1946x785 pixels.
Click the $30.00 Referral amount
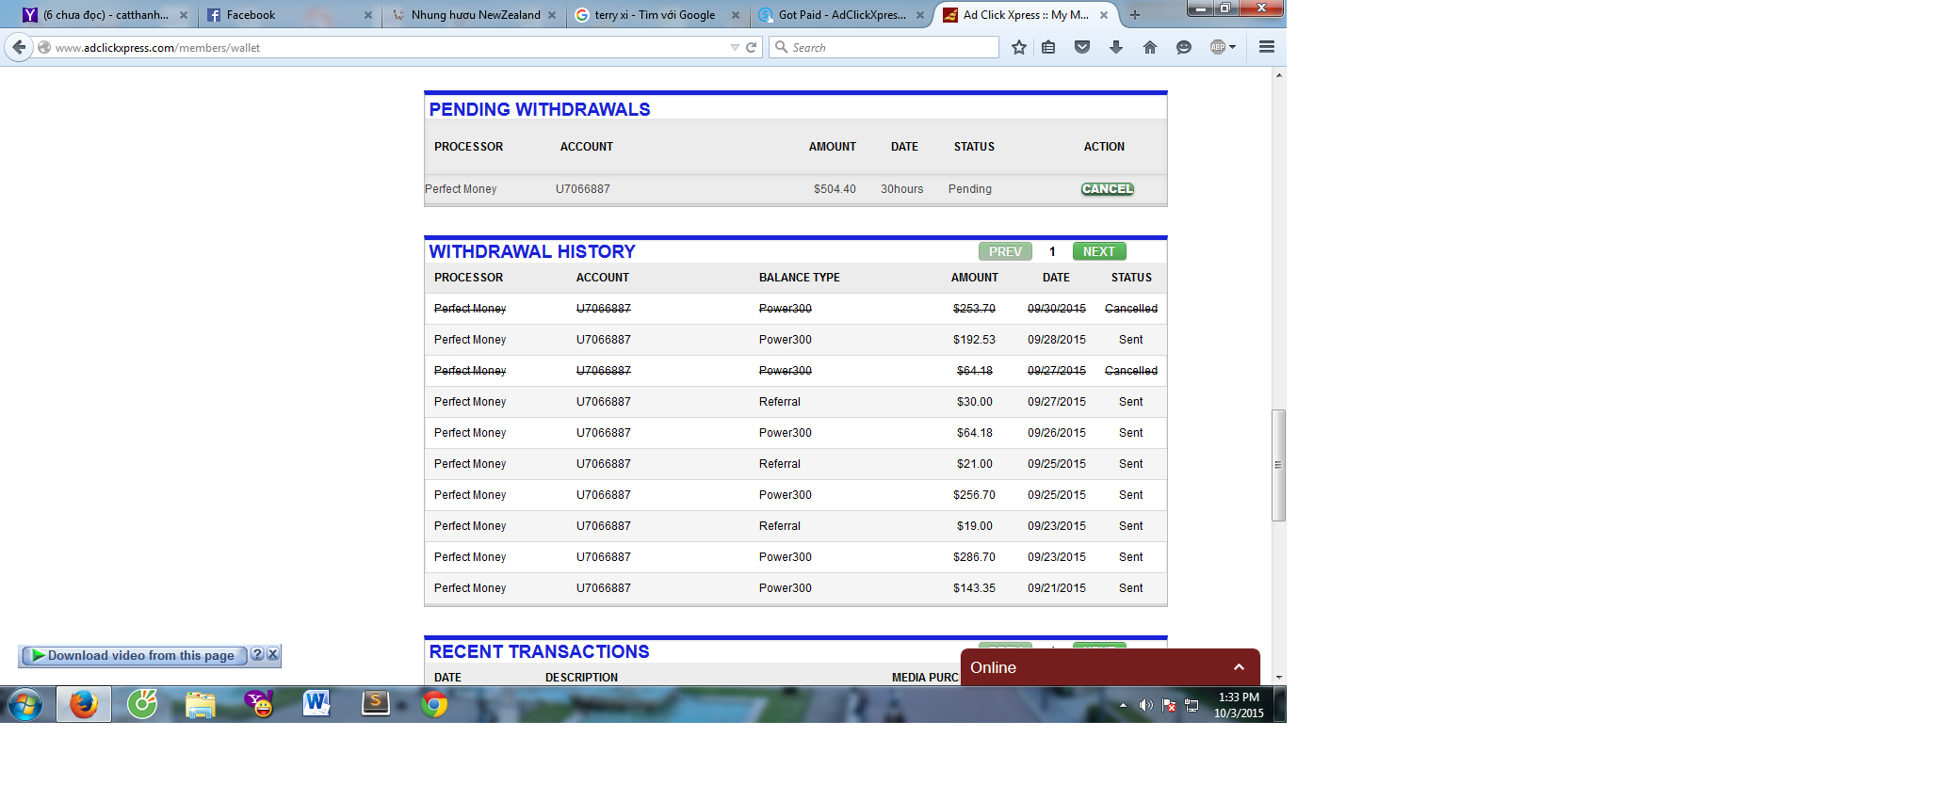[975, 402]
